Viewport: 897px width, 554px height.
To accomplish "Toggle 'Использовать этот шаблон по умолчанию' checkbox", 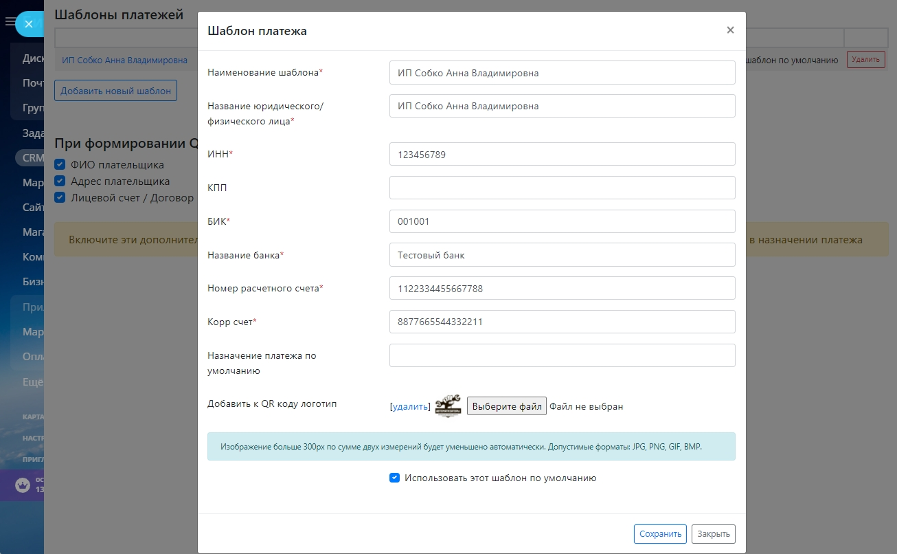I will [x=395, y=478].
